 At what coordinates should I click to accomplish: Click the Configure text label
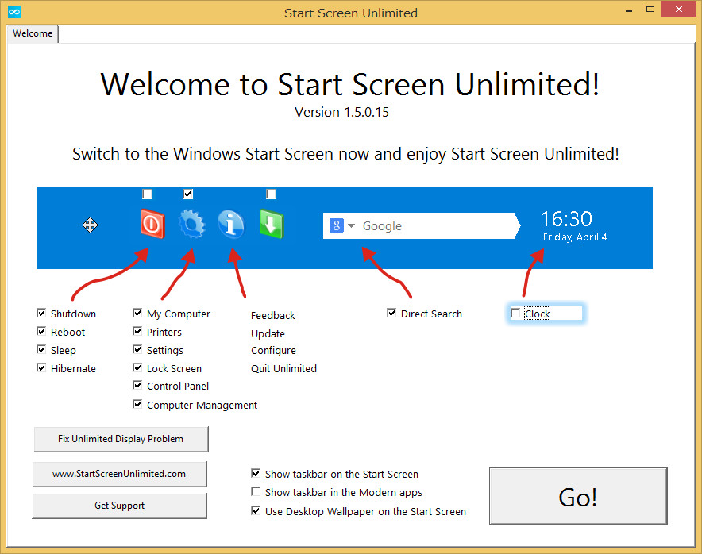pos(273,351)
